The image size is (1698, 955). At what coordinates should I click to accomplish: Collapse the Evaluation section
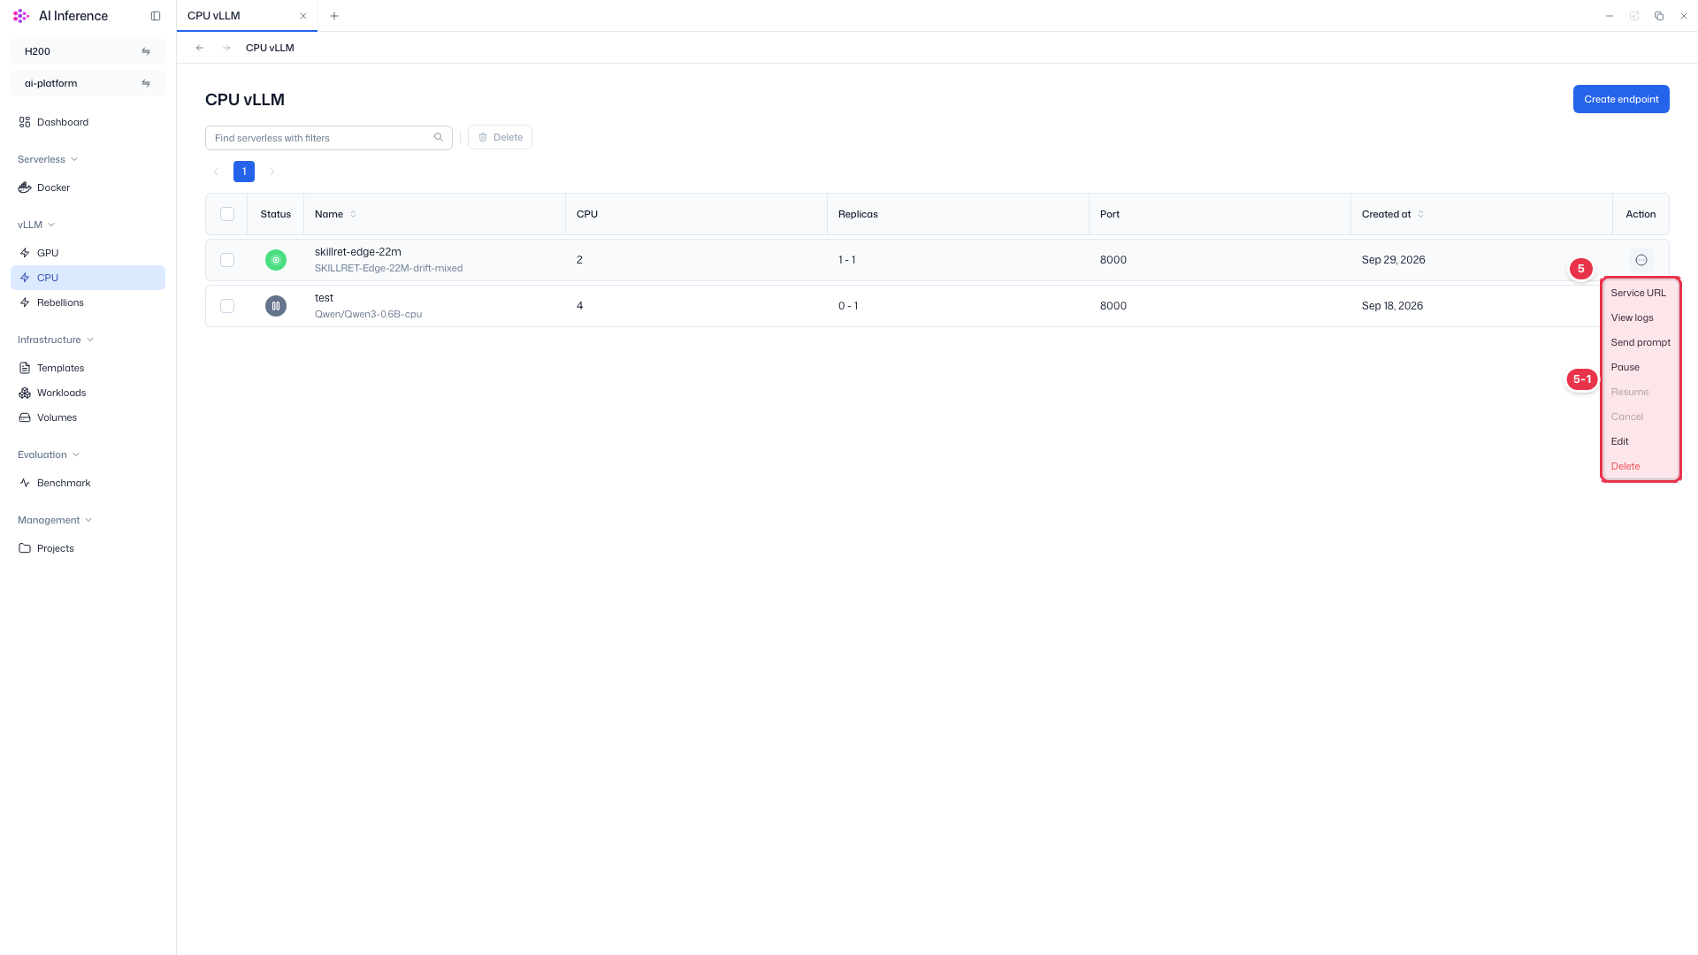point(49,455)
